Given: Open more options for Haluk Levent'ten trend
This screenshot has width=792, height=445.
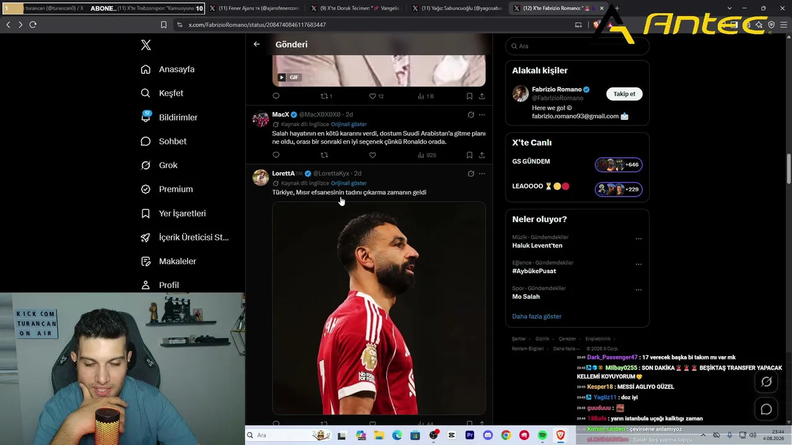Looking at the screenshot, I should (x=639, y=239).
